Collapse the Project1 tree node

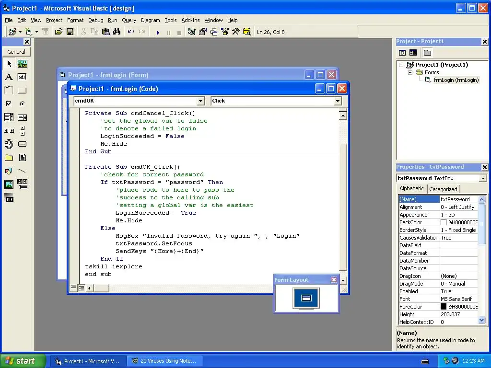tap(401, 65)
